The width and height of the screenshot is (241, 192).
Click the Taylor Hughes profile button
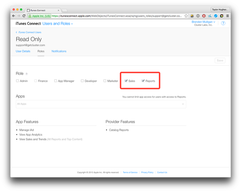[220, 10]
